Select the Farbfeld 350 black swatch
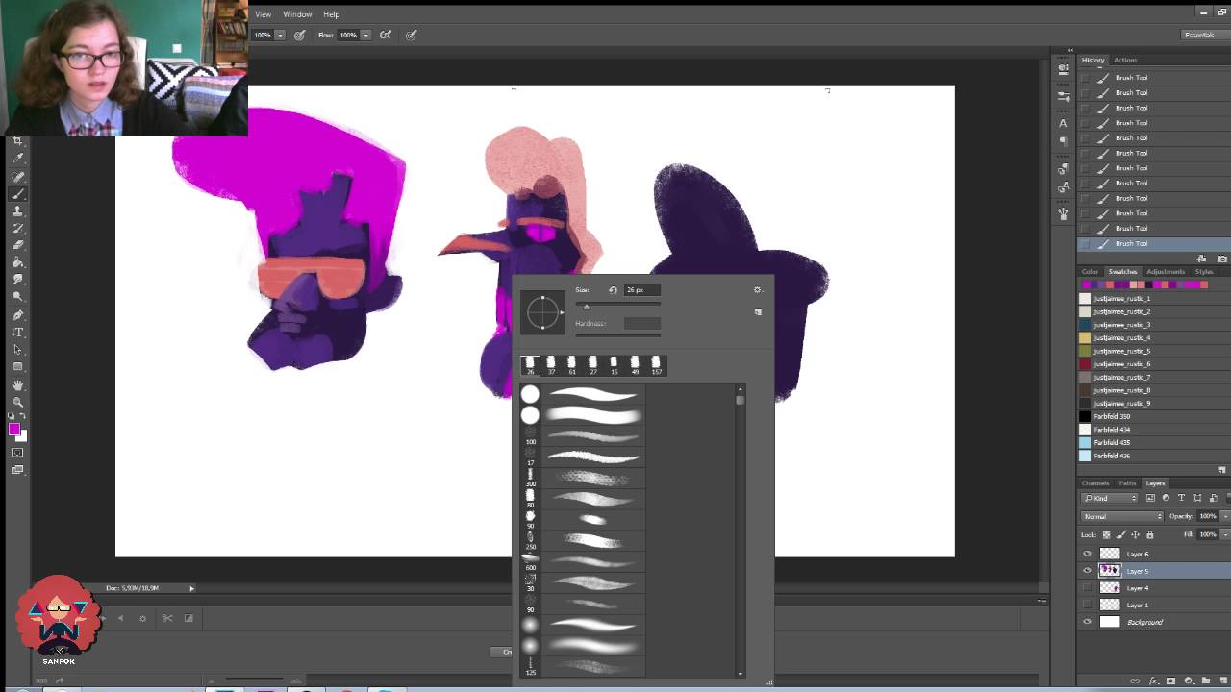The height and width of the screenshot is (692, 1231). (x=1085, y=416)
